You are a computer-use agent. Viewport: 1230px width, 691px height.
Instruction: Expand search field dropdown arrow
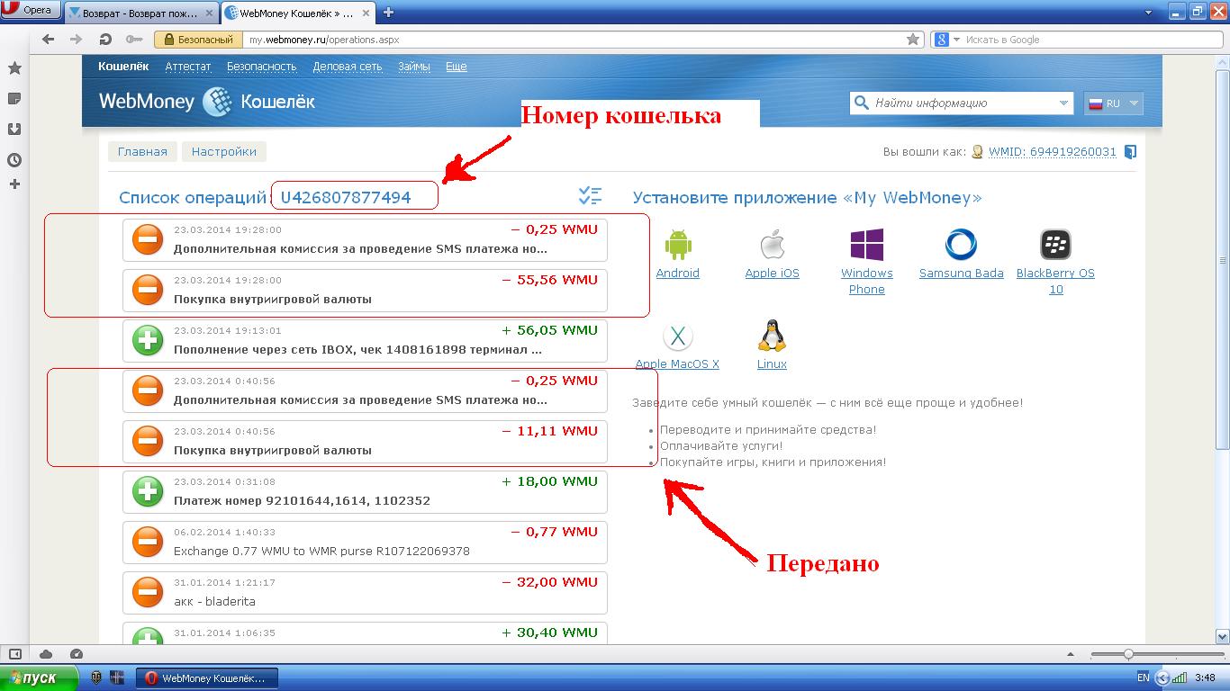tap(1063, 103)
